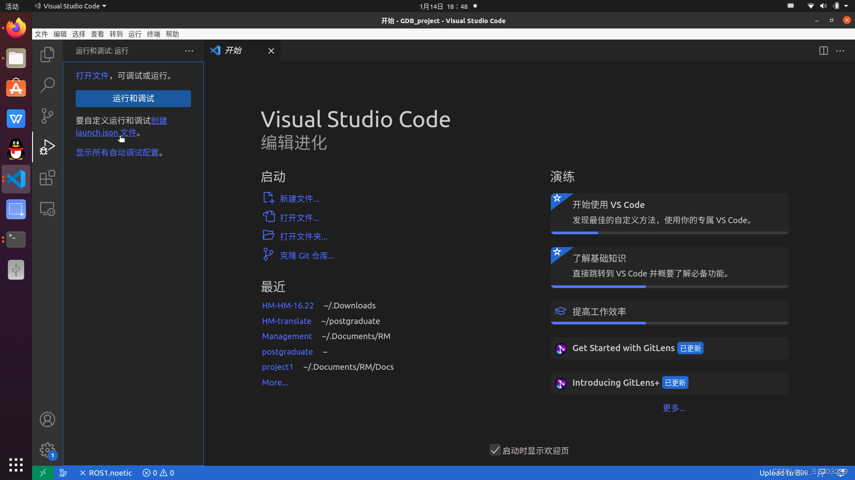Click the remote window status bar indicator

pos(43,473)
